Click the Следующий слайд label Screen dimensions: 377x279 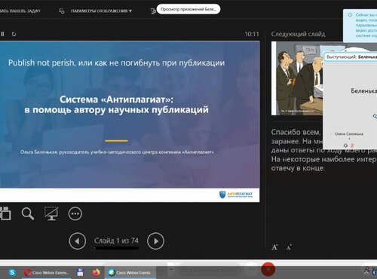click(298, 34)
